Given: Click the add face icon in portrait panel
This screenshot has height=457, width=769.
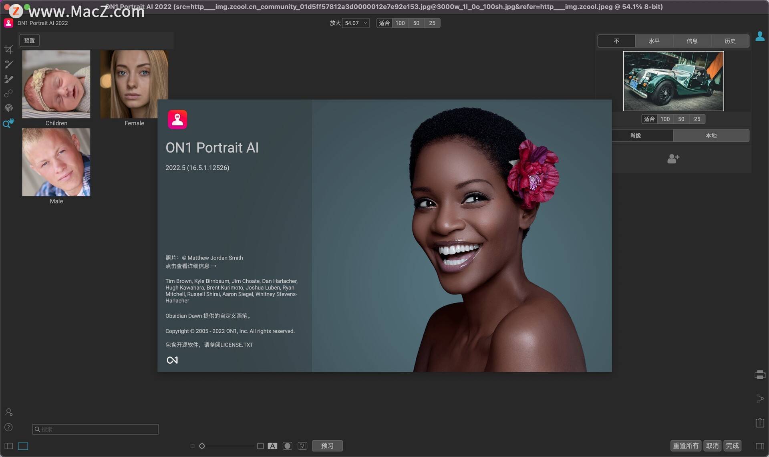Looking at the screenshot, I should pos(673,159).
